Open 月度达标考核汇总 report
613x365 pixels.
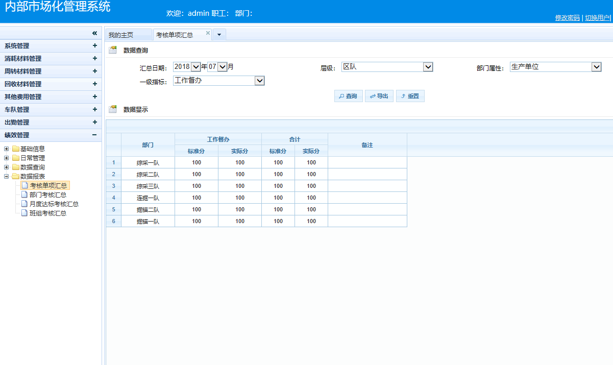(x=54, y=204)
